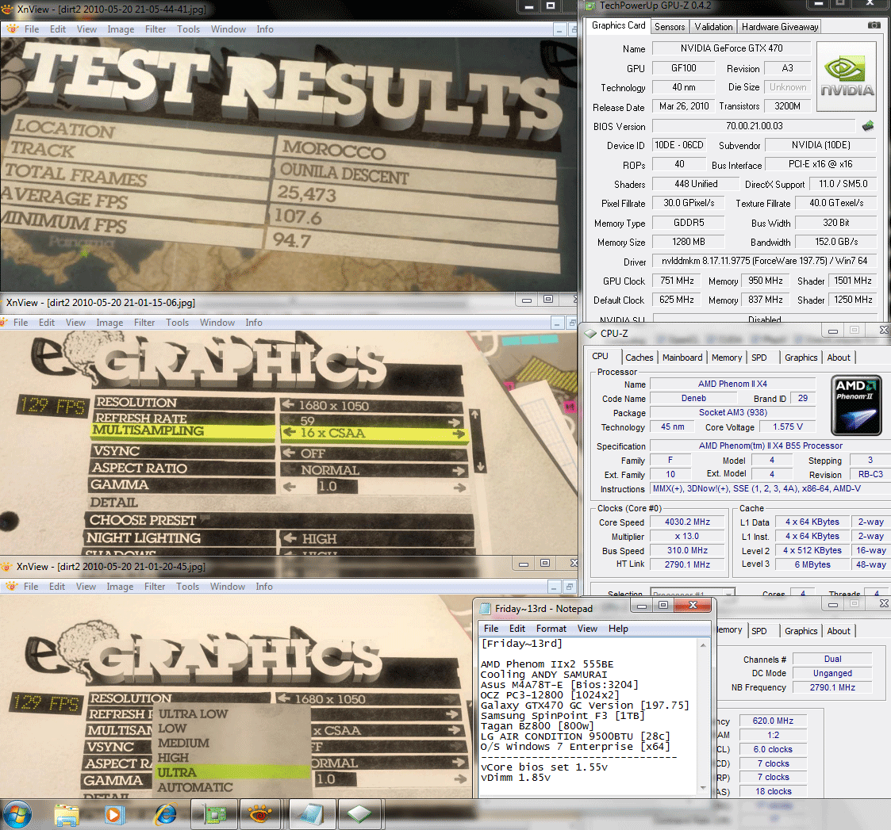The image size is (891, 830).
Task: Open the Edit menu in Notepad
Action: point(517,629)
